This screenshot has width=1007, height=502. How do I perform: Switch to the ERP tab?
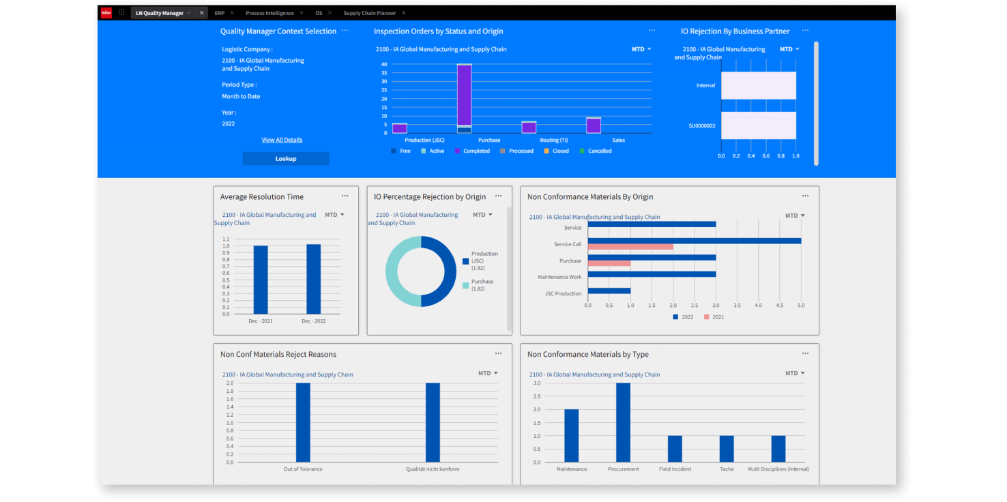(219, 12)
